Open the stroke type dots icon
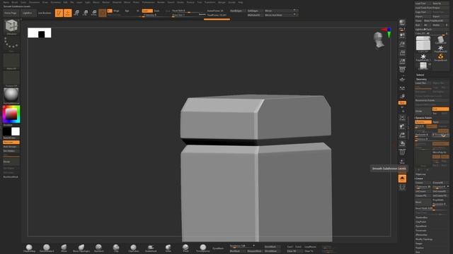The height and width of the screenshot is (254, 453). 11,44
